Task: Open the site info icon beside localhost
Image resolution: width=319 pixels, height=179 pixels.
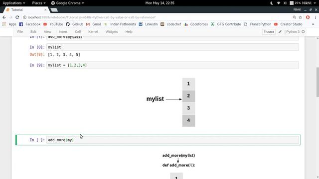Action: (x=24, y=17)
